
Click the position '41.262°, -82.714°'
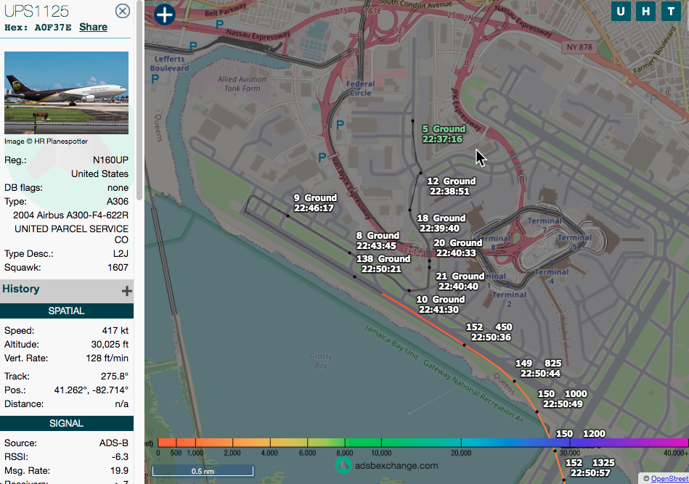coord(91,390)
